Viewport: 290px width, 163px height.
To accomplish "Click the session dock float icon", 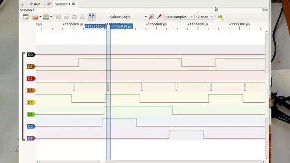I will pos(263,10).
